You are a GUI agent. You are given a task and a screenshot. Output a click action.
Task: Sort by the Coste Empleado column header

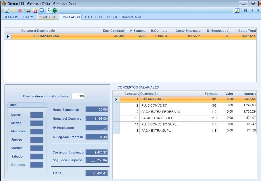[185, 31]
